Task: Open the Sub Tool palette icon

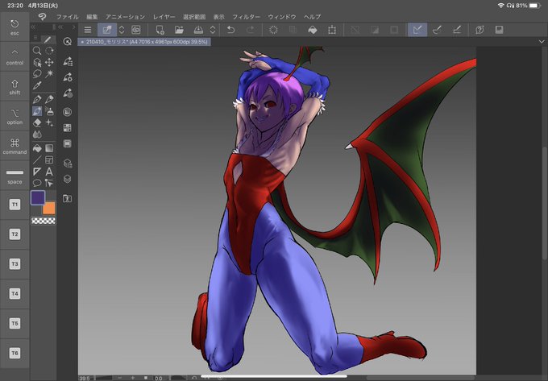Action: pos(68,61)
